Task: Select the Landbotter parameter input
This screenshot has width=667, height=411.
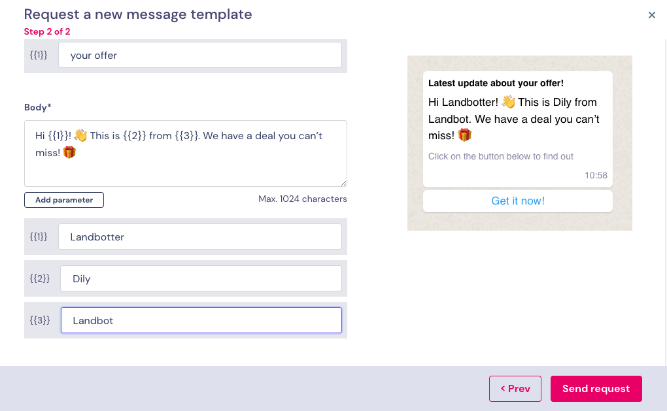Action: [x=200, y=237]
